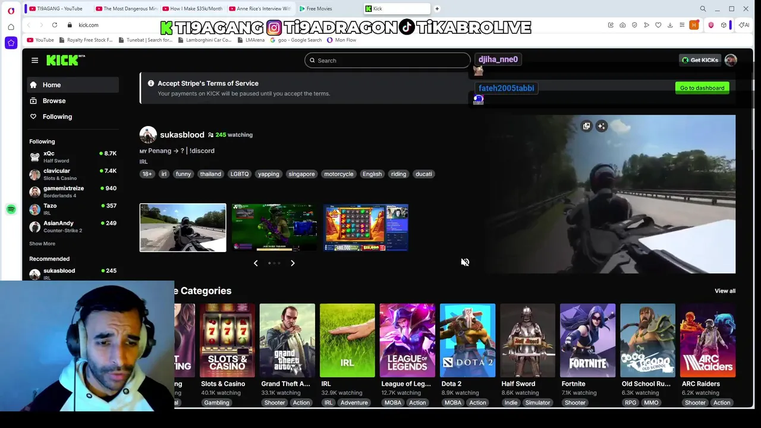761x428 pixels.
Task: Open the LMArena bookmark
Action: pos(251,40)
